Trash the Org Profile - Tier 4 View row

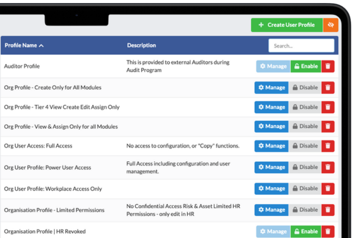[x=328, y=107]
